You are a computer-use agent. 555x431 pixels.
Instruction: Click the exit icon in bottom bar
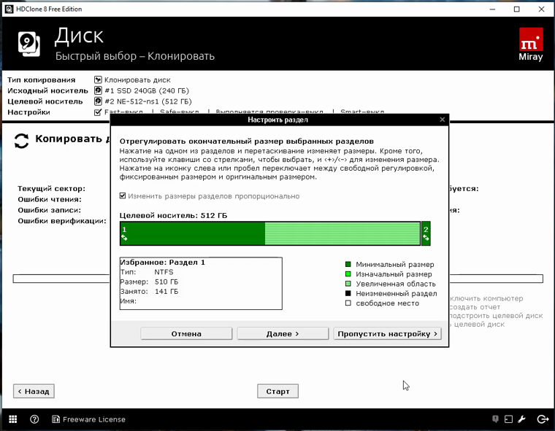click(543, 419)
